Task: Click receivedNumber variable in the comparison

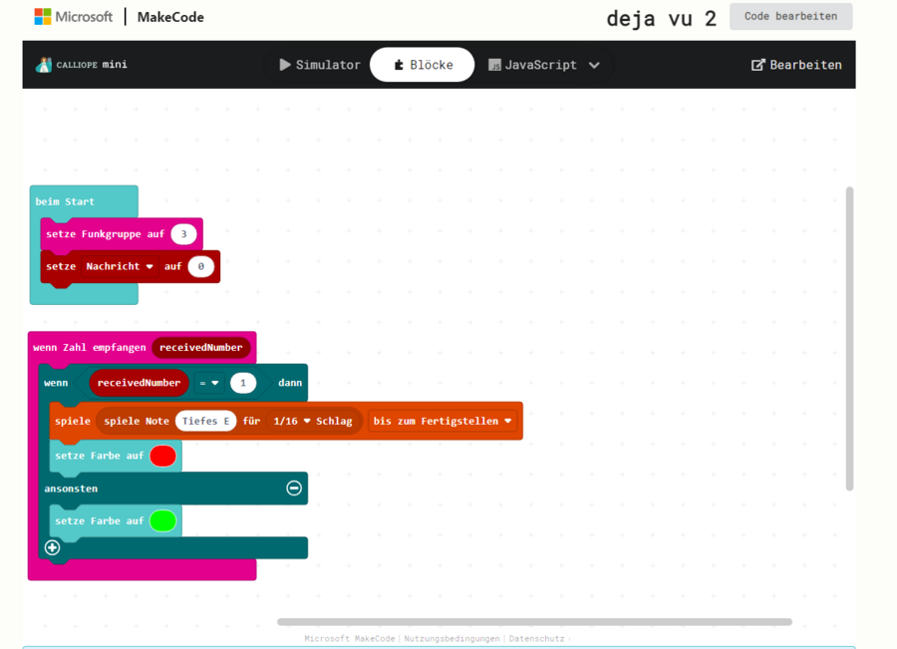Action: (x=139, y=383)
